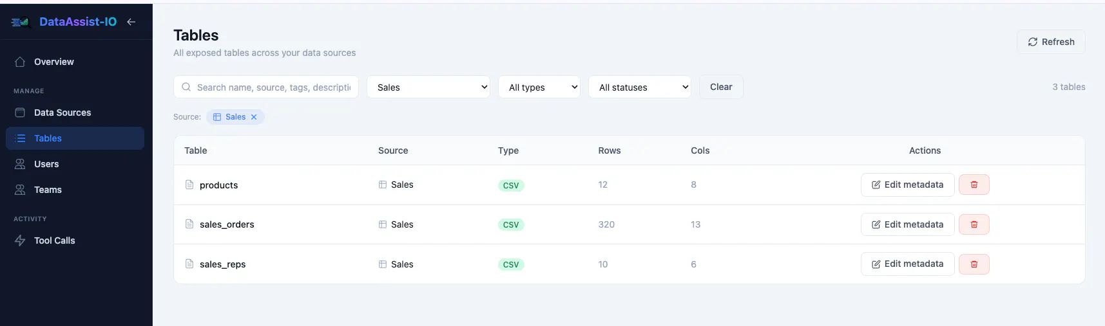The height and width of the screenshot is (326, 1105).
Task: Click the Actions column header
Action: coord(925,150)
